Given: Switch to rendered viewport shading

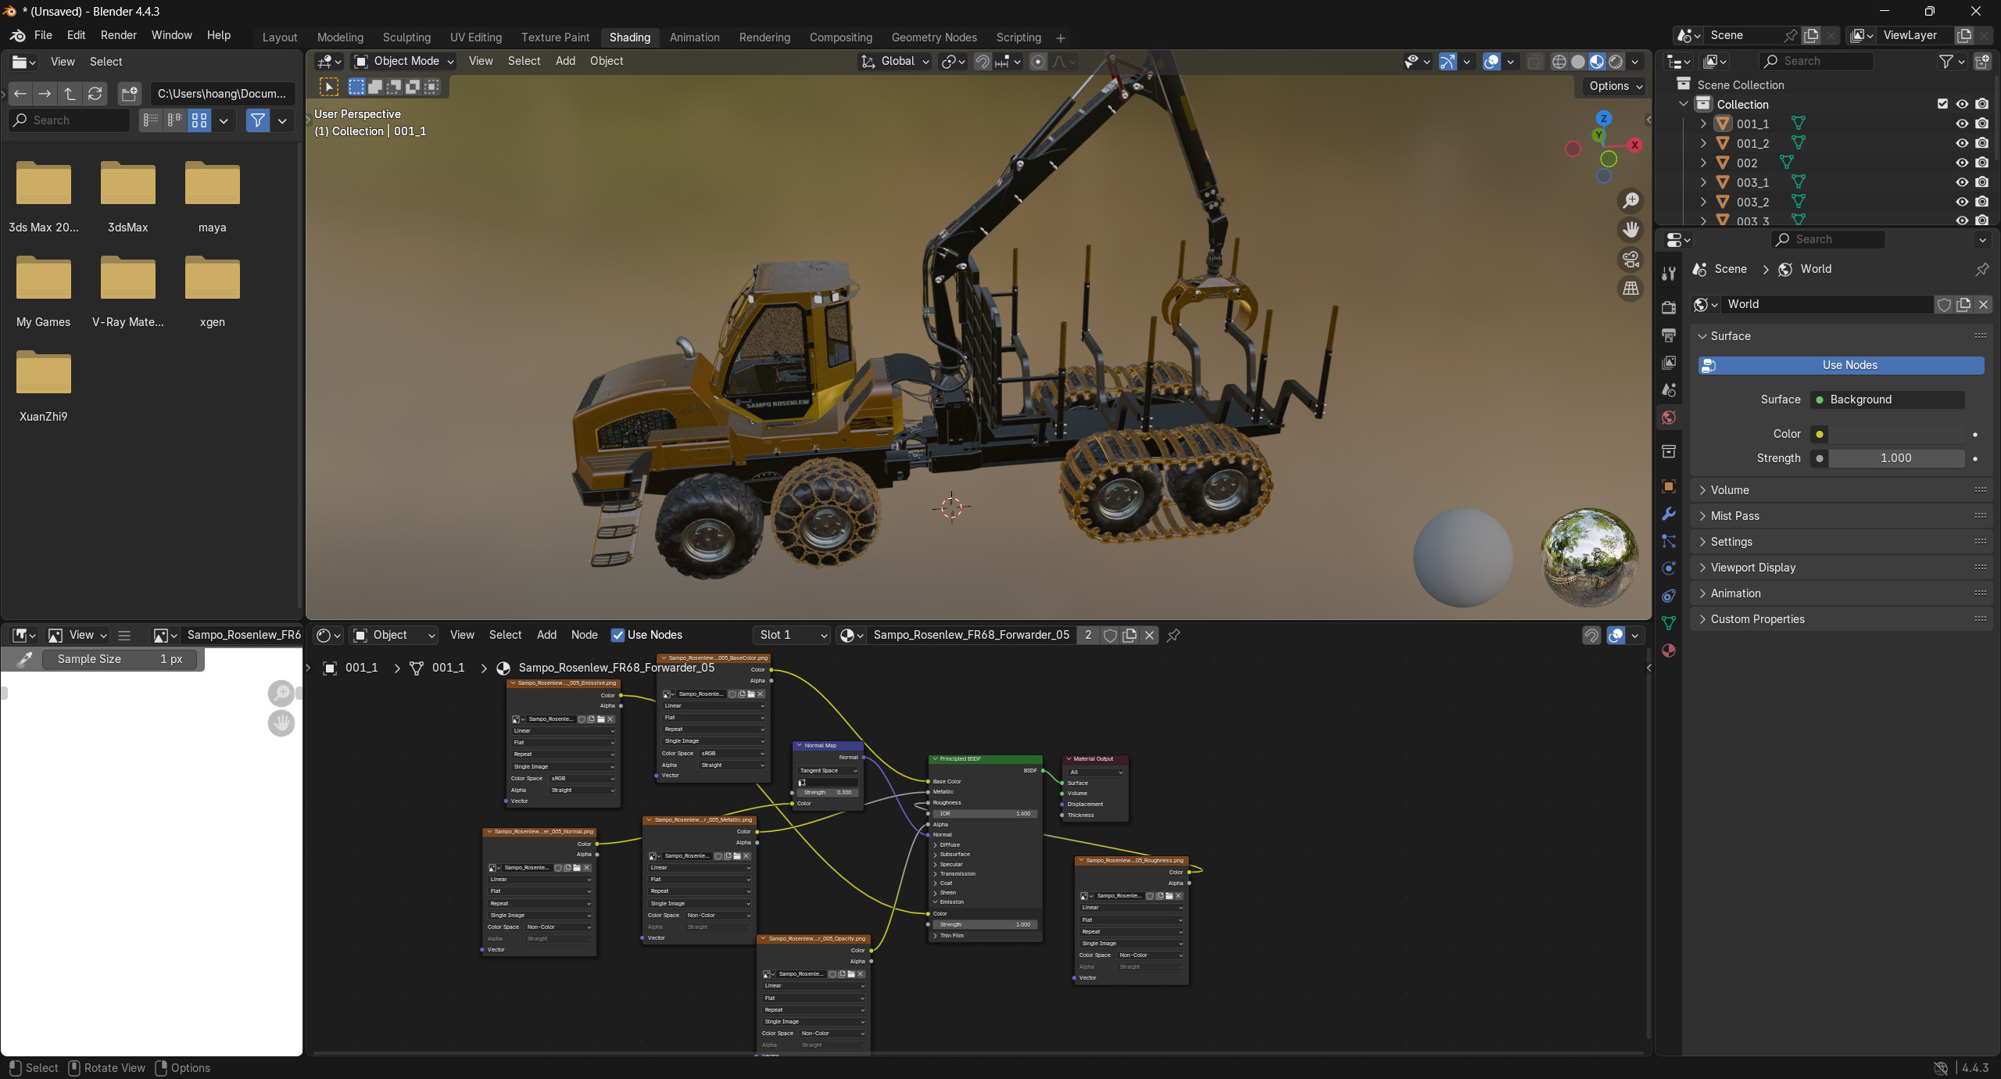Looking at the screenshot, I should (x=1616, y=62).
